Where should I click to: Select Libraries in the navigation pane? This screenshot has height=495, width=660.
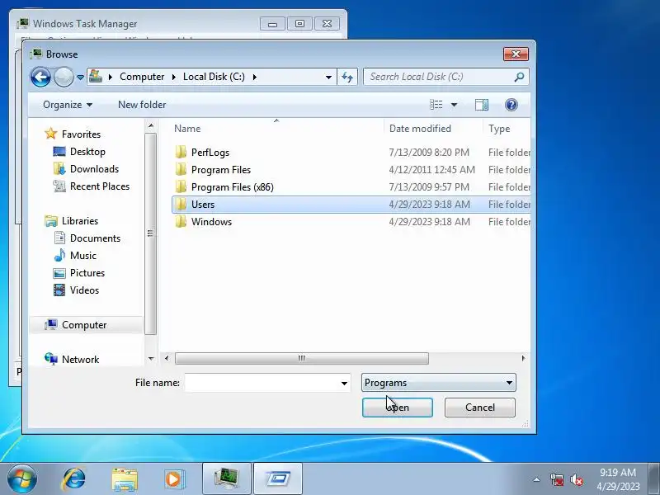80,221
